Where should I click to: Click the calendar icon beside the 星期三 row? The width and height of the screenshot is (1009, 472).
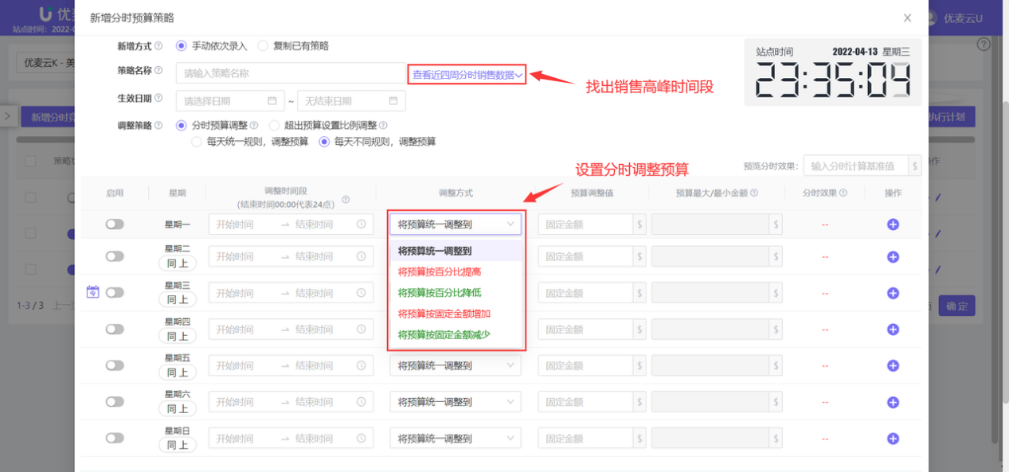coord(92,292)
